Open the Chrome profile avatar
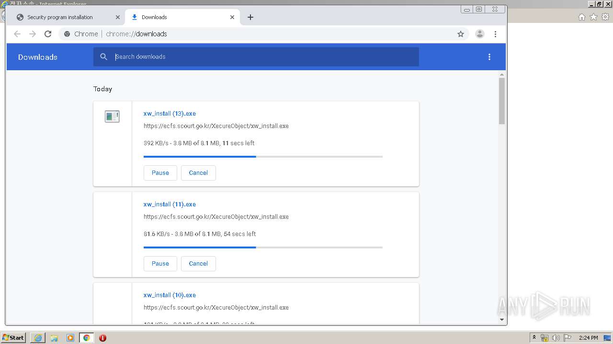 click(479, 34)
